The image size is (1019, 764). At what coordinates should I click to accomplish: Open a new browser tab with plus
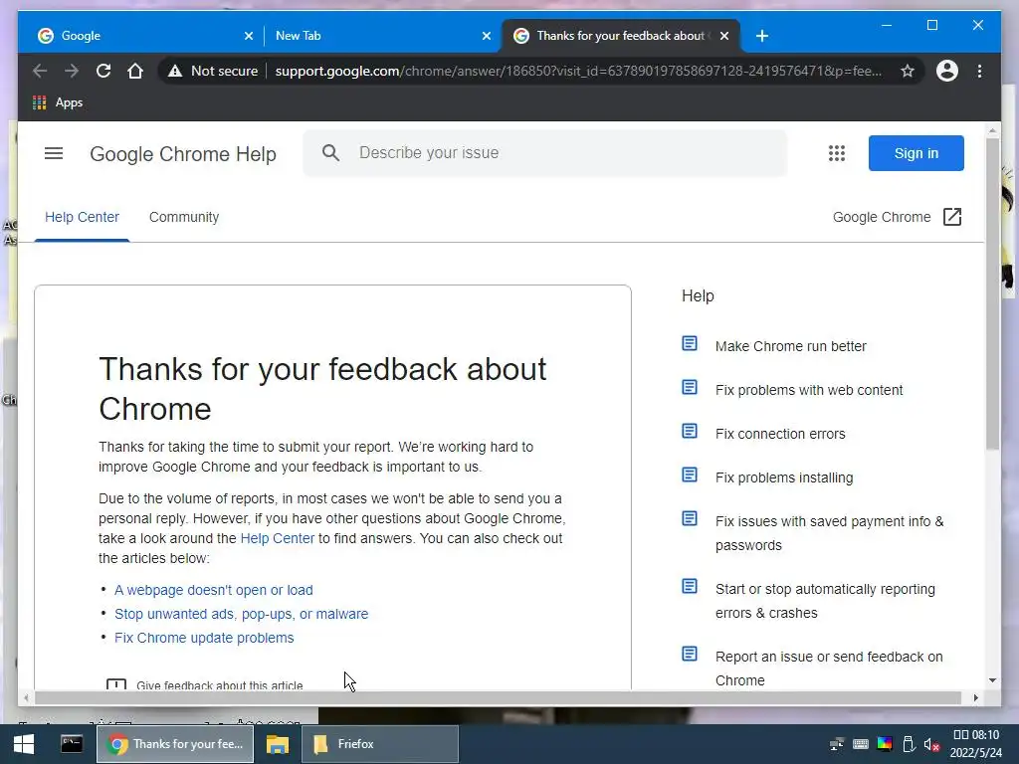point(762,36)
